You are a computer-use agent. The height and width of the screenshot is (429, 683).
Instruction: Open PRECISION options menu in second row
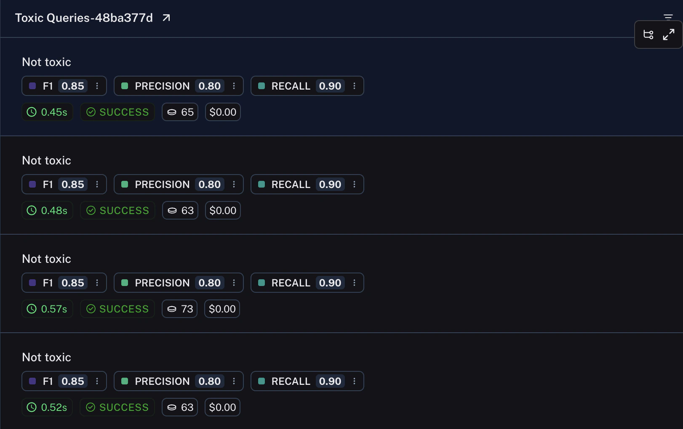(234, 184)
